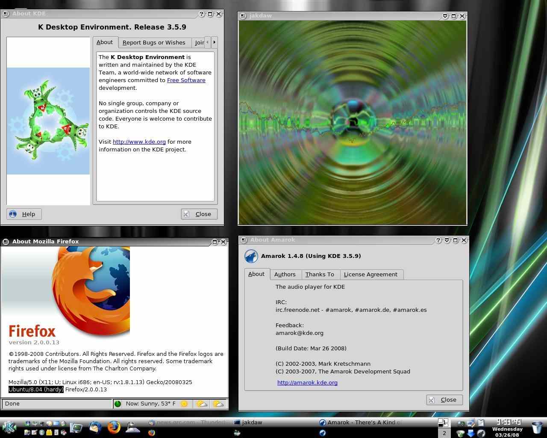547x438 pixels.
Task: Click the sunny weather icon in status bar
Action: pos(184,404)
